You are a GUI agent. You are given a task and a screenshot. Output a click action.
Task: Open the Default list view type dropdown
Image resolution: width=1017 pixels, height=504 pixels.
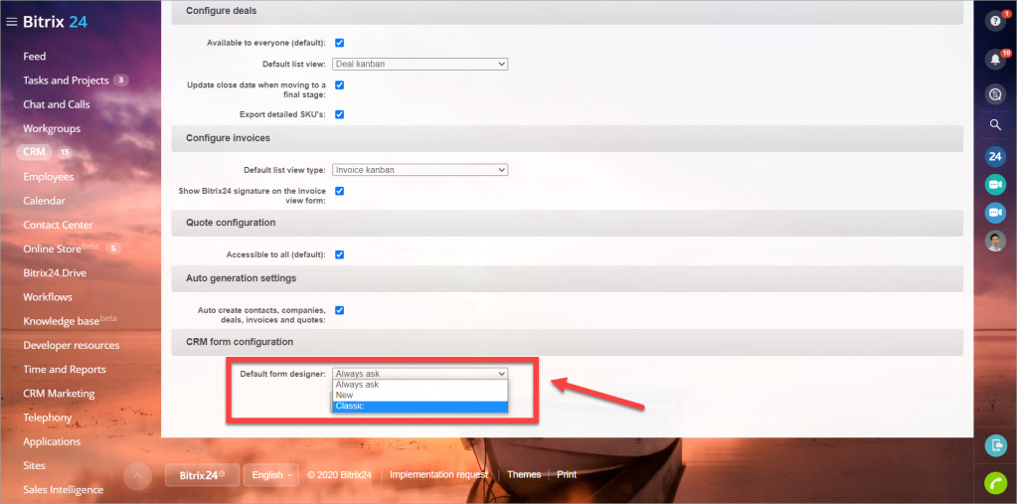(420, 170)
